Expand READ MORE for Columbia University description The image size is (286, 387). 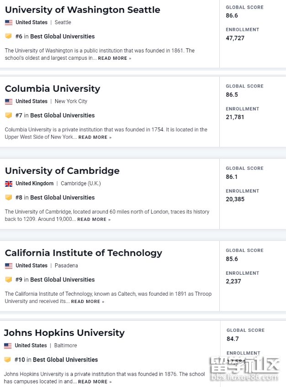coord(95,137)
